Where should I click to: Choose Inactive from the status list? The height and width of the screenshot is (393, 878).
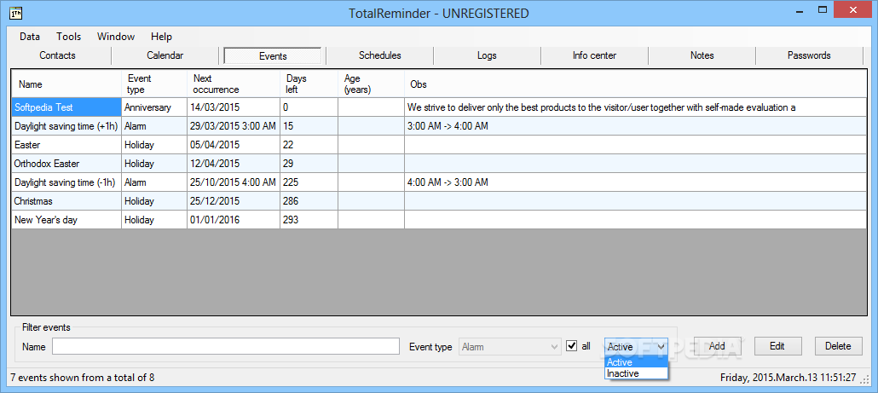click(636, 373)
